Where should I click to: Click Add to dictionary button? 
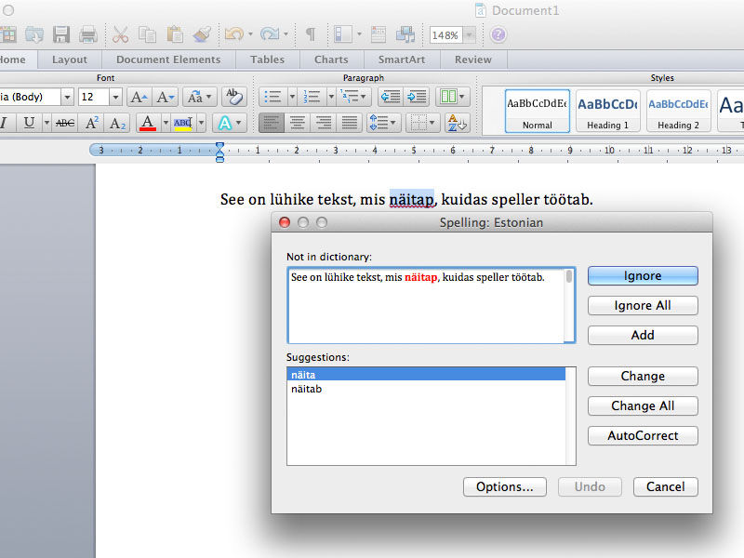click(643, 335)
